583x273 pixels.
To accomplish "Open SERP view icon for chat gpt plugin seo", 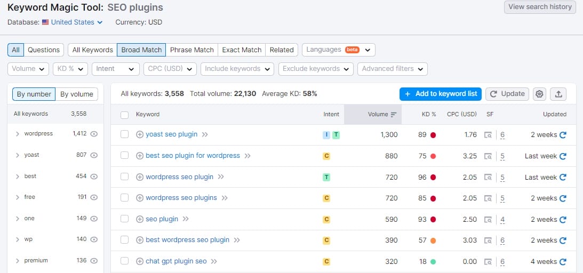I will pos(488,261).
